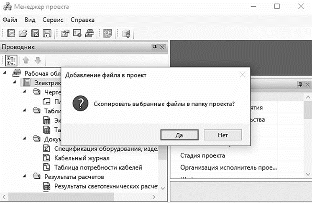This screenshot has height=203, width=312.
Task: Click the tree view icon in Проводник toolbar
Action: (x=11, y=60)
